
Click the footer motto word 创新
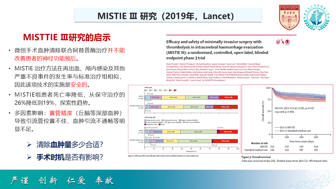pos(48,180)
